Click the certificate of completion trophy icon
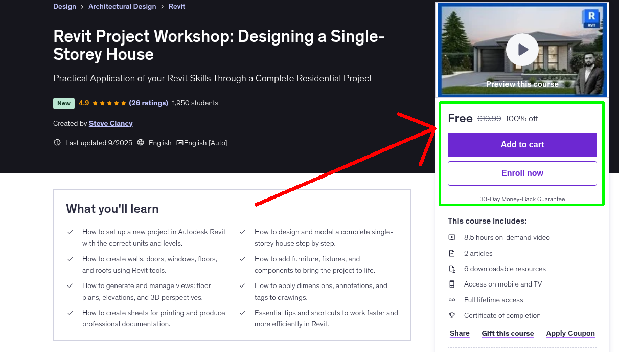The image size is (619, 352). (x=452, y=315)
